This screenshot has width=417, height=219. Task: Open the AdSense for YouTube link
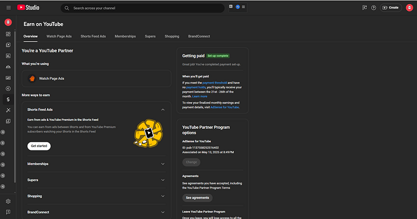click(x=224, y=107)
